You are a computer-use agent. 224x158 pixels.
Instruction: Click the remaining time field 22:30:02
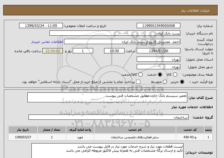(x=53, y=51)
